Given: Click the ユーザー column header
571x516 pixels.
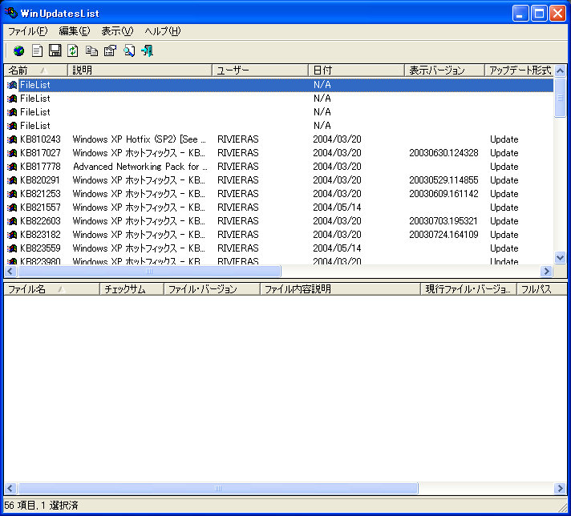Looking at the screenshot, I should (x=260, y=71).
